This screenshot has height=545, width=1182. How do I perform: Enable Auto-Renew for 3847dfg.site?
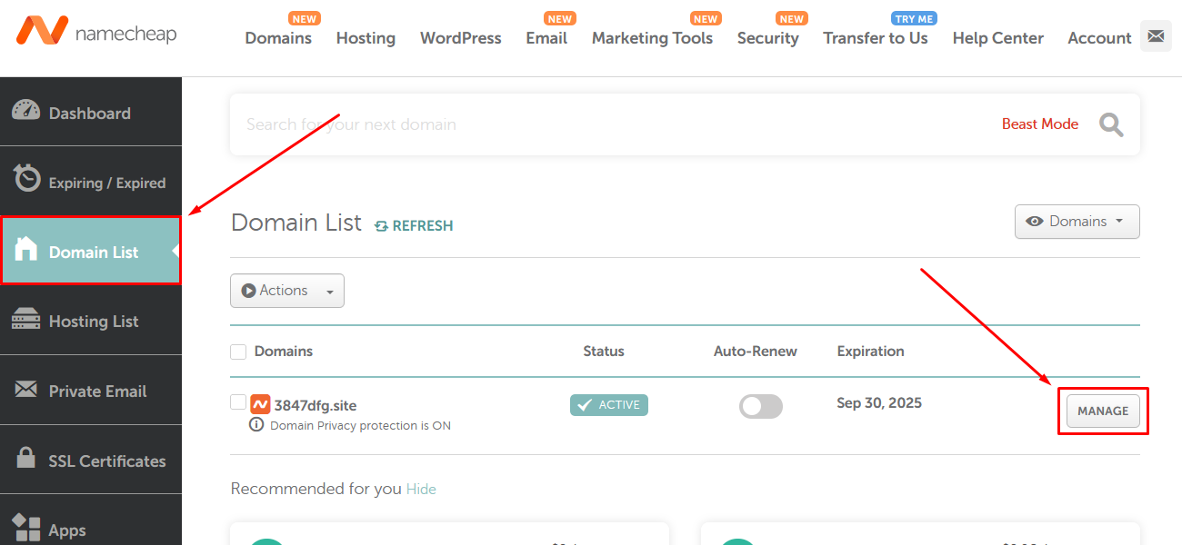(x=760, y=406)
